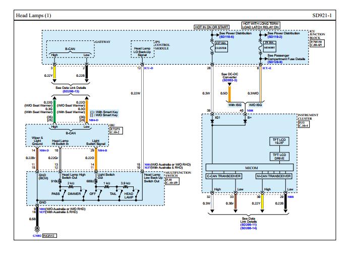Click the PASS switch contact symbol
The height and width of the screenshot is (255, 353).
click(64, 194)
